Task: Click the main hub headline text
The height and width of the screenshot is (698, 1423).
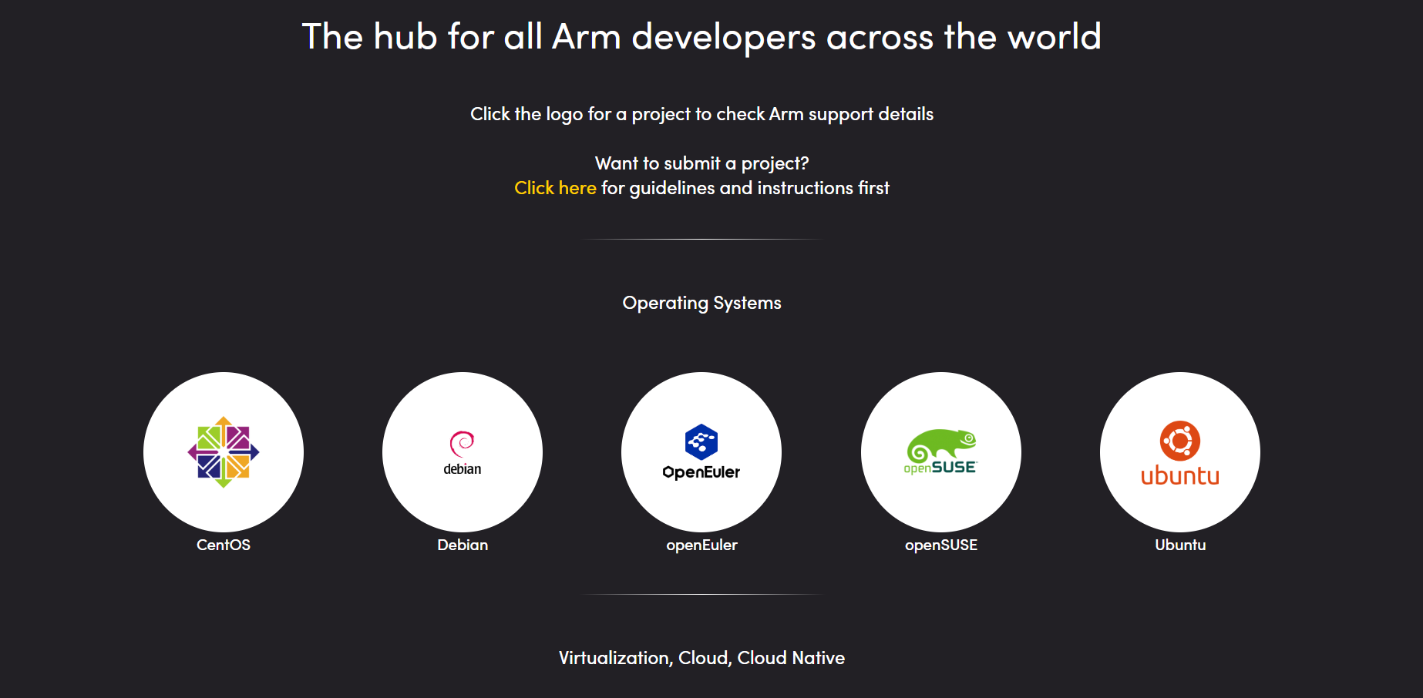Action: click(701, 37)
